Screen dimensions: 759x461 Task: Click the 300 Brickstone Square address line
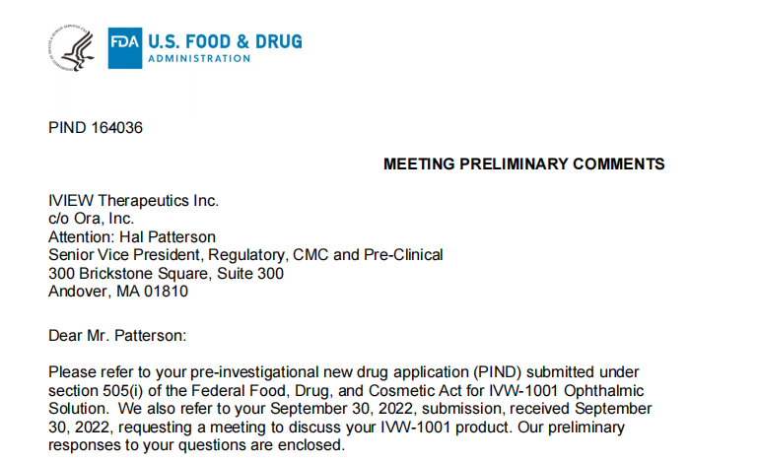pyautogui.click(x=166, y=273)
